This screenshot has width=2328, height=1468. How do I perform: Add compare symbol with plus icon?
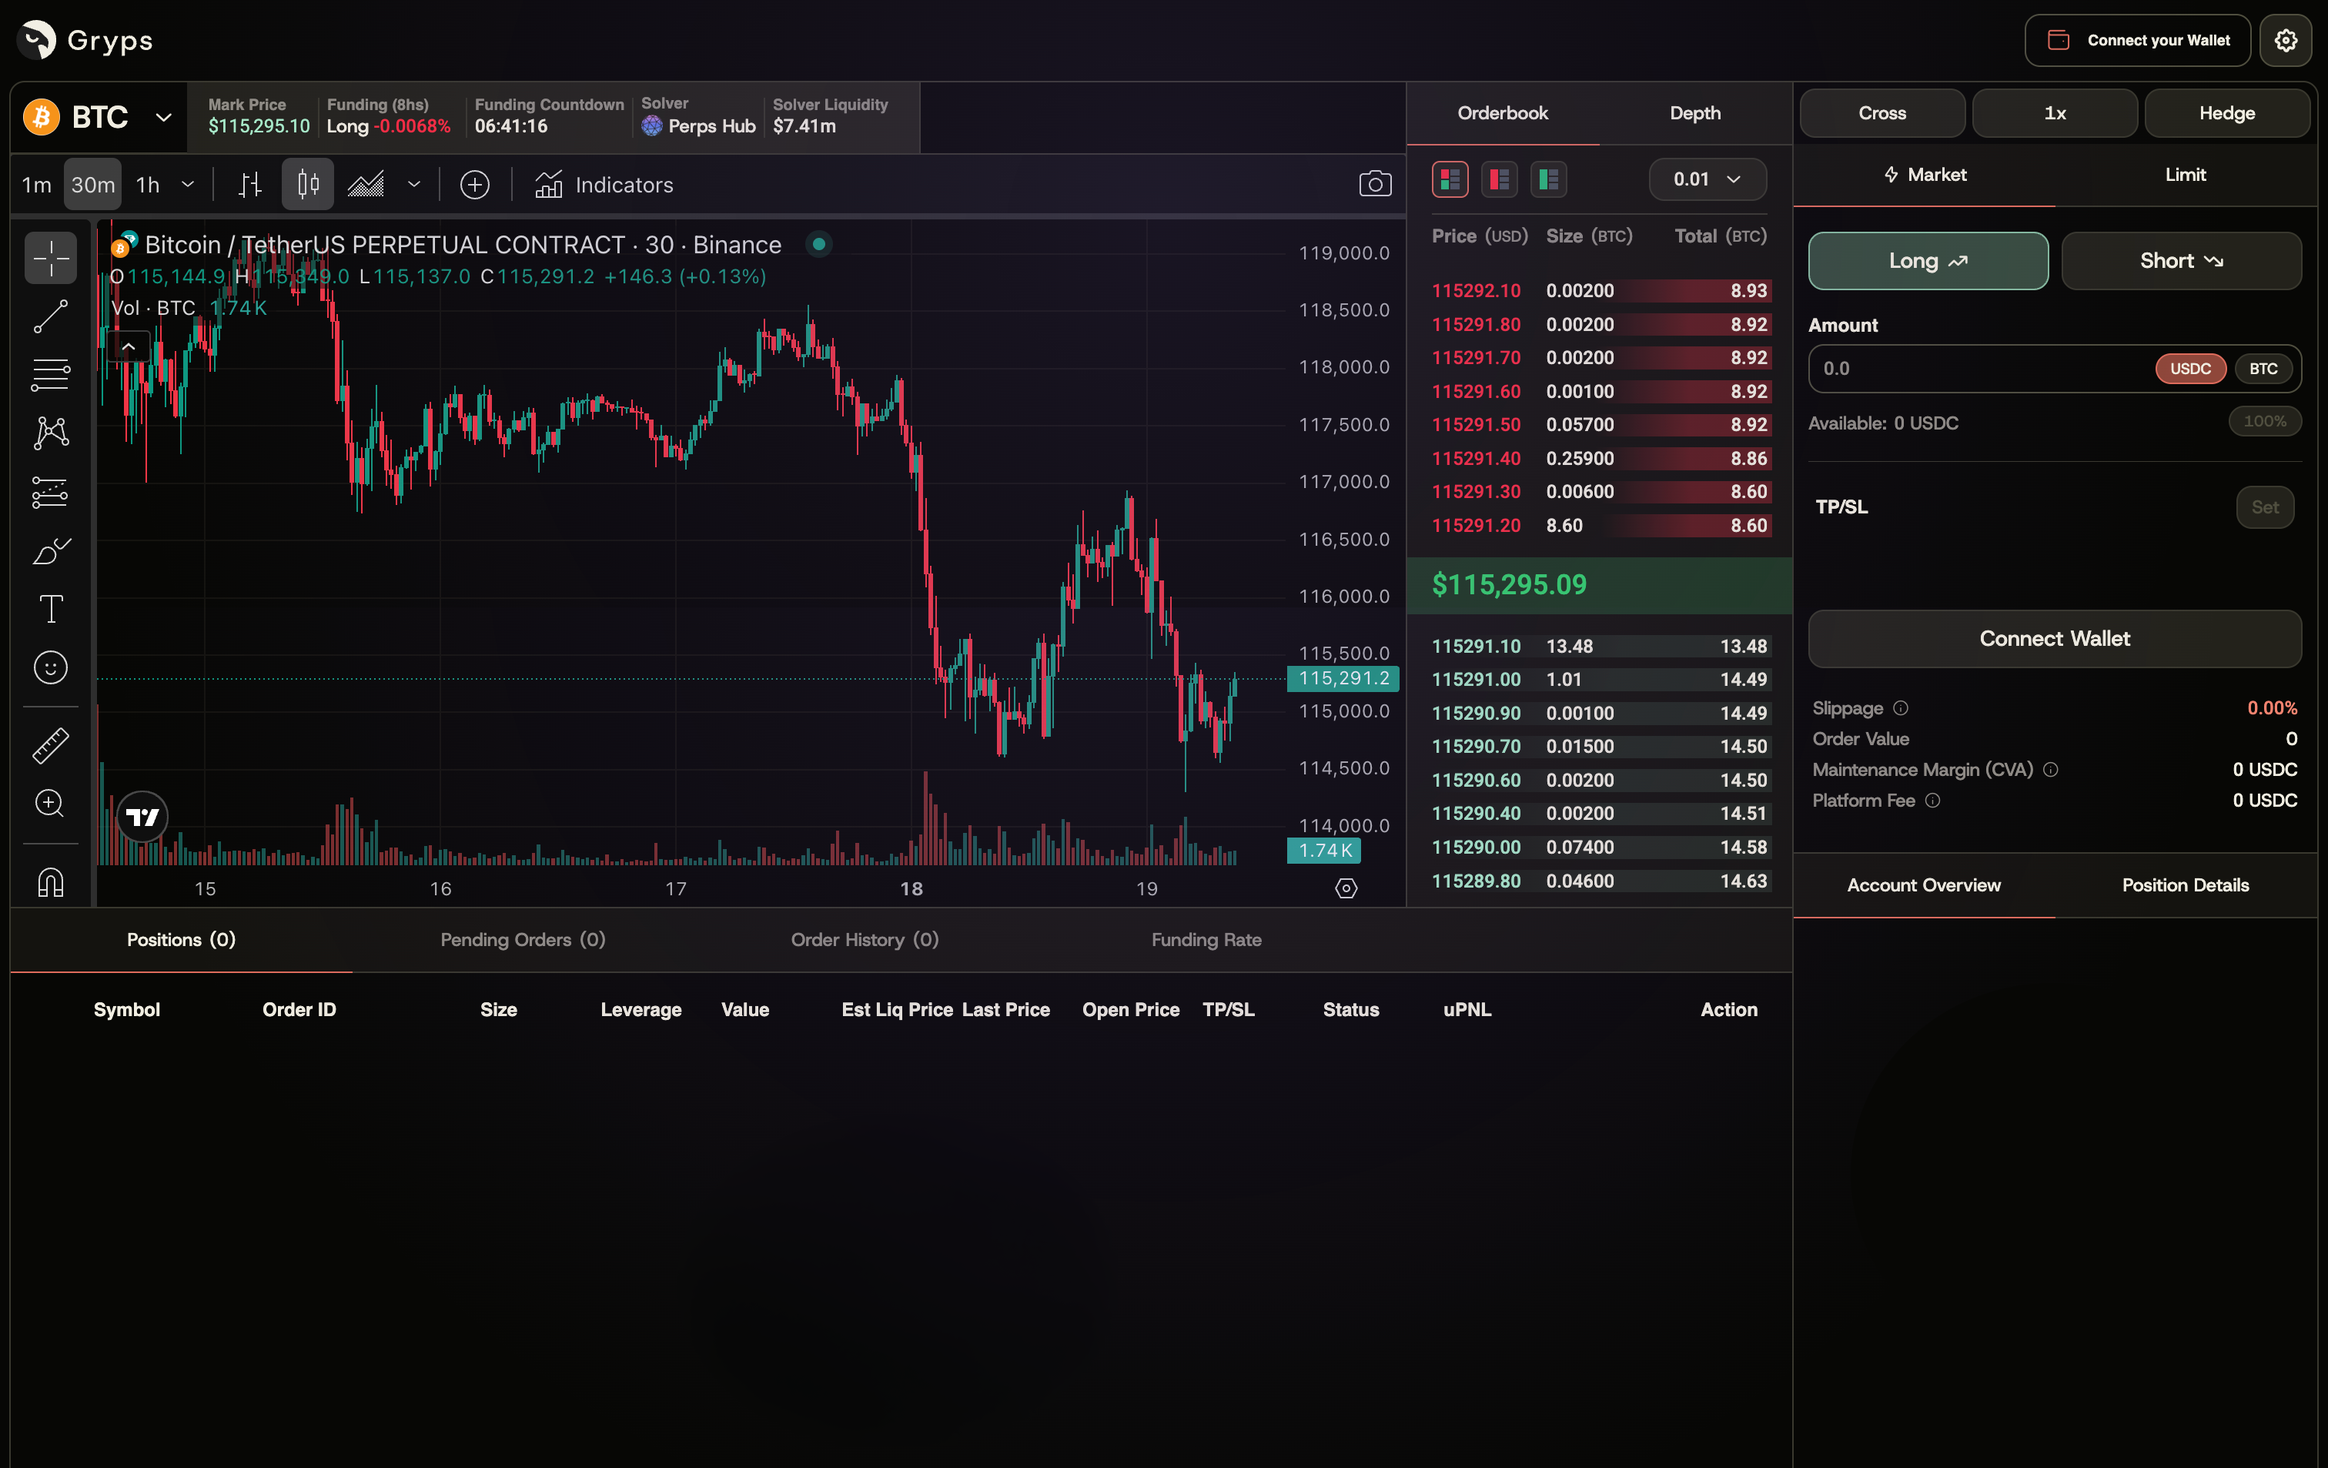point(473,185)
